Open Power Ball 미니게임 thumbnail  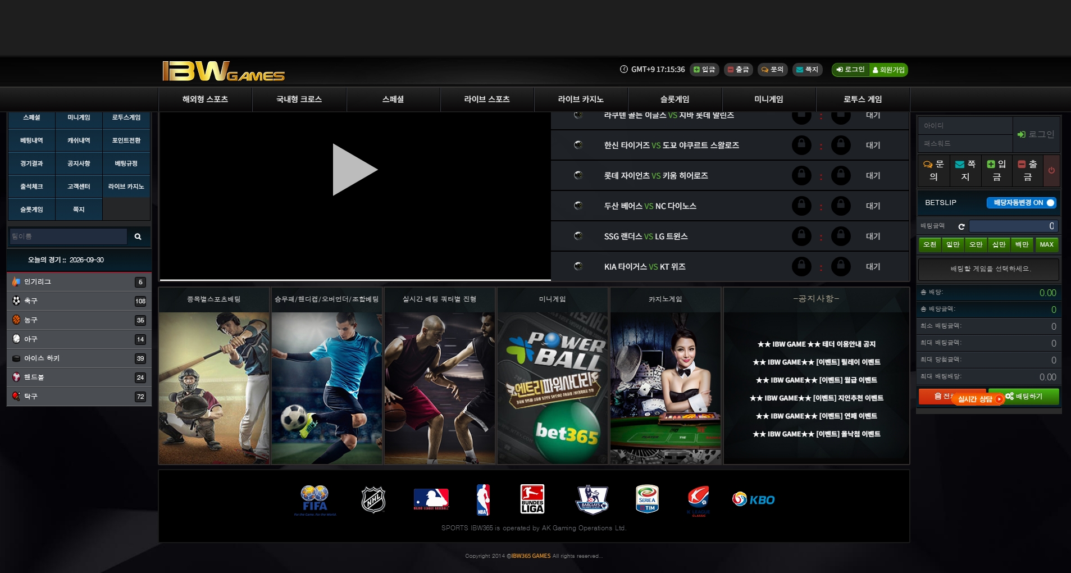click(553, 388)
